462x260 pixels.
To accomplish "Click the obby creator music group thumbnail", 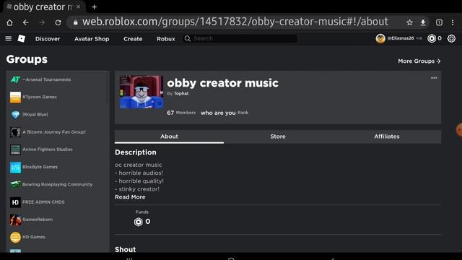I will coord(141,92).
